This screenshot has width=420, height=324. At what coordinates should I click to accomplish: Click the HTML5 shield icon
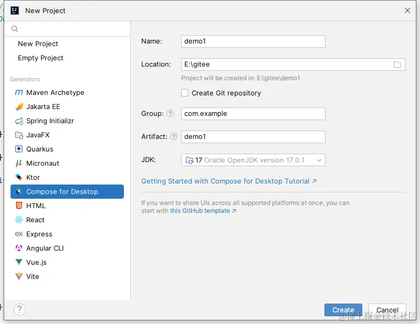point(19,206)
